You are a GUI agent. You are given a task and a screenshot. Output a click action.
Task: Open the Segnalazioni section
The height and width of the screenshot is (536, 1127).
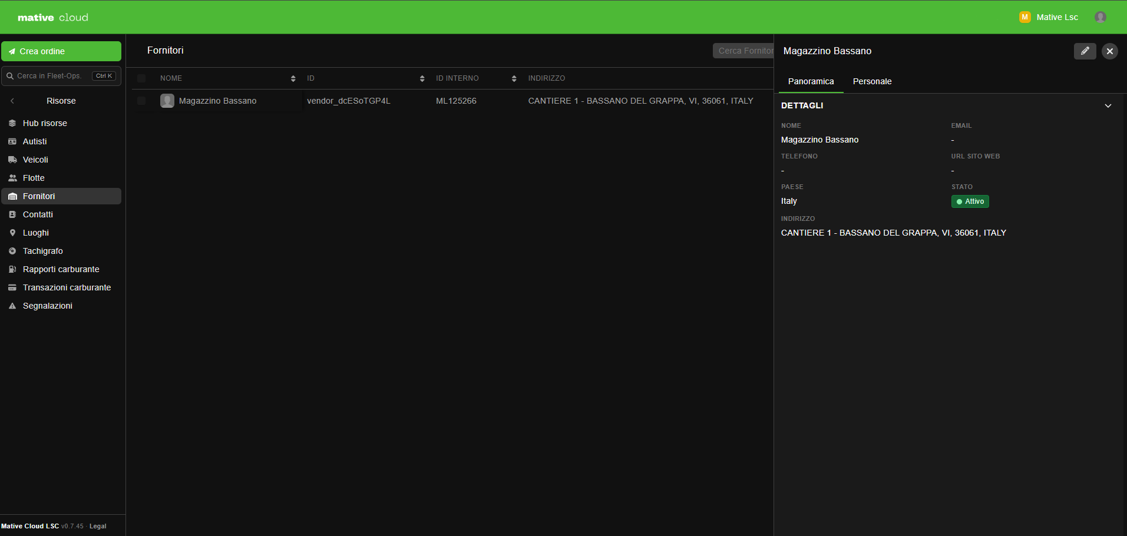tap(61, 306)
